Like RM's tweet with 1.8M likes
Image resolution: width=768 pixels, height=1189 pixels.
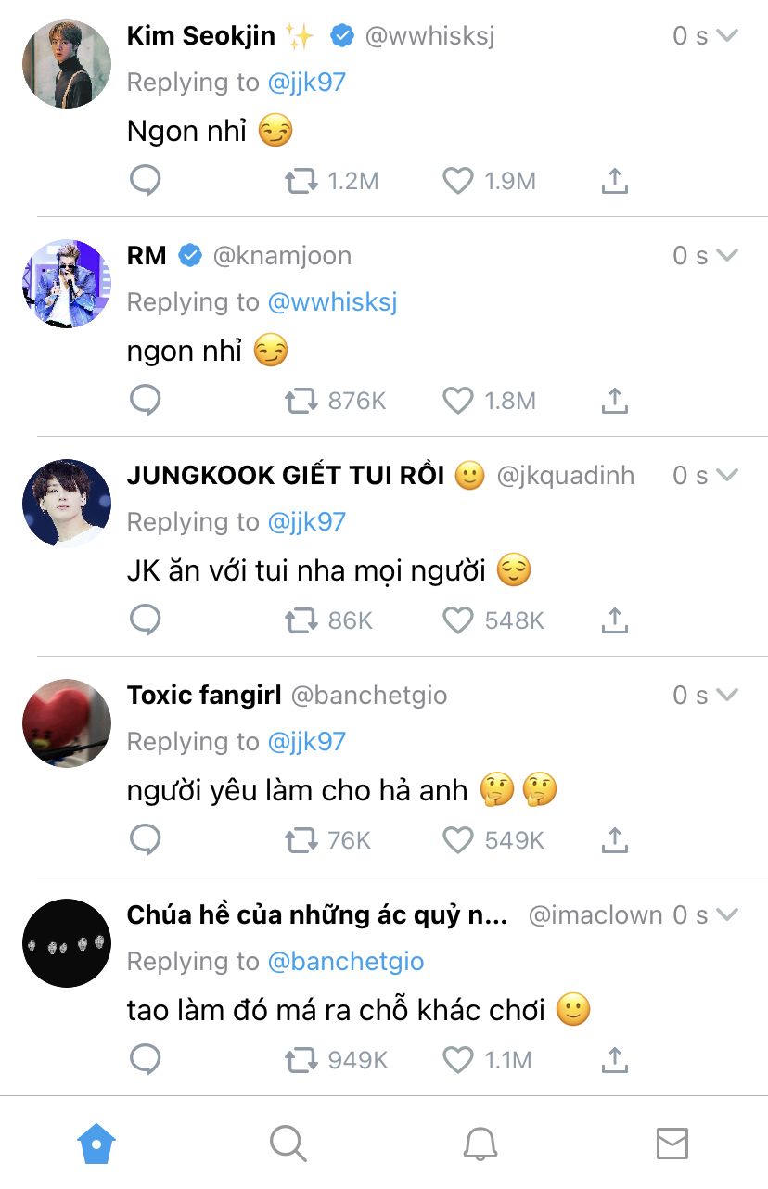[x=457, y=401]
